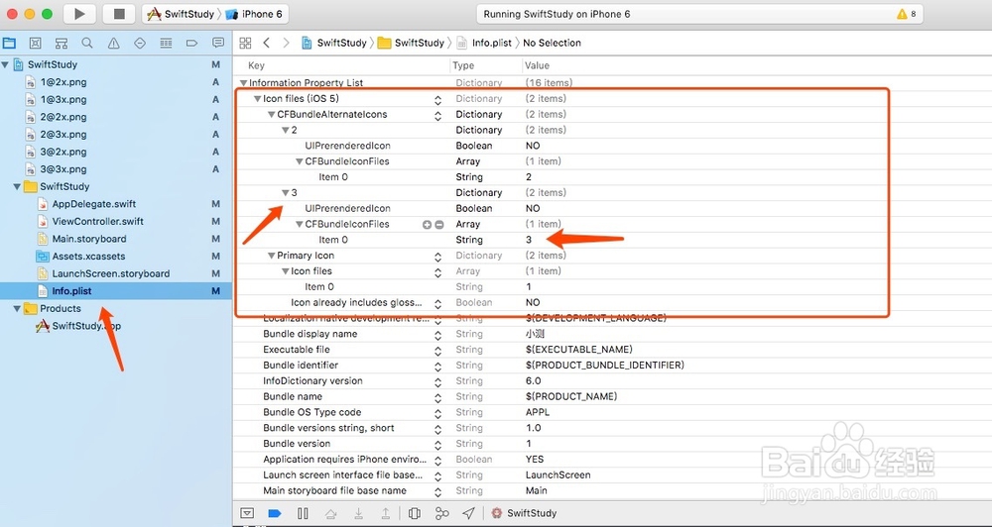Click Simulate Location arrow icon
The image size is (992, 527).
(469, 513)
